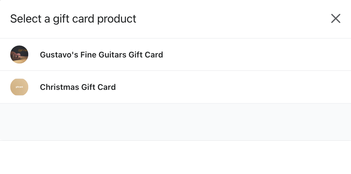Click the word 'product' in the dialog heading
The width and height of the screenshot is (351, 174).
click(116, 19)
